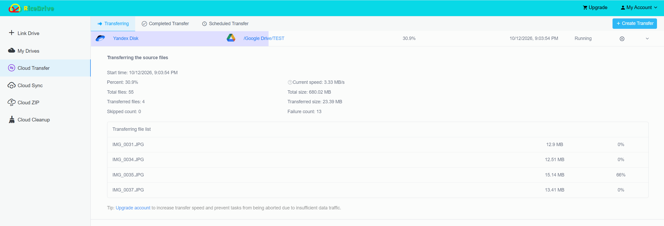664x226 pixels.
Task: Open the Yandex Disk source link
Action: pyautogui.click(x=126, y=38)
